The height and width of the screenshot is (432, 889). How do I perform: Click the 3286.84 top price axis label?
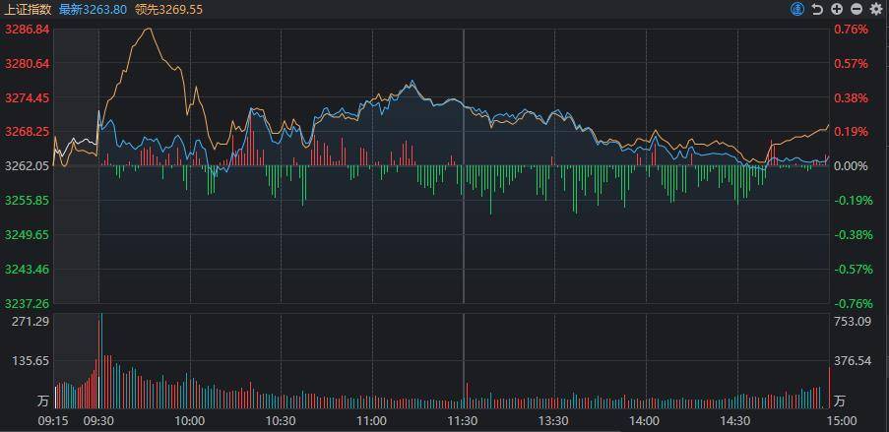coord(27,29)
